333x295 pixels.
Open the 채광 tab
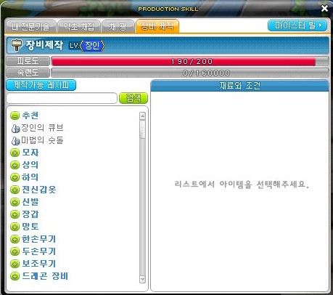point(118,26)
